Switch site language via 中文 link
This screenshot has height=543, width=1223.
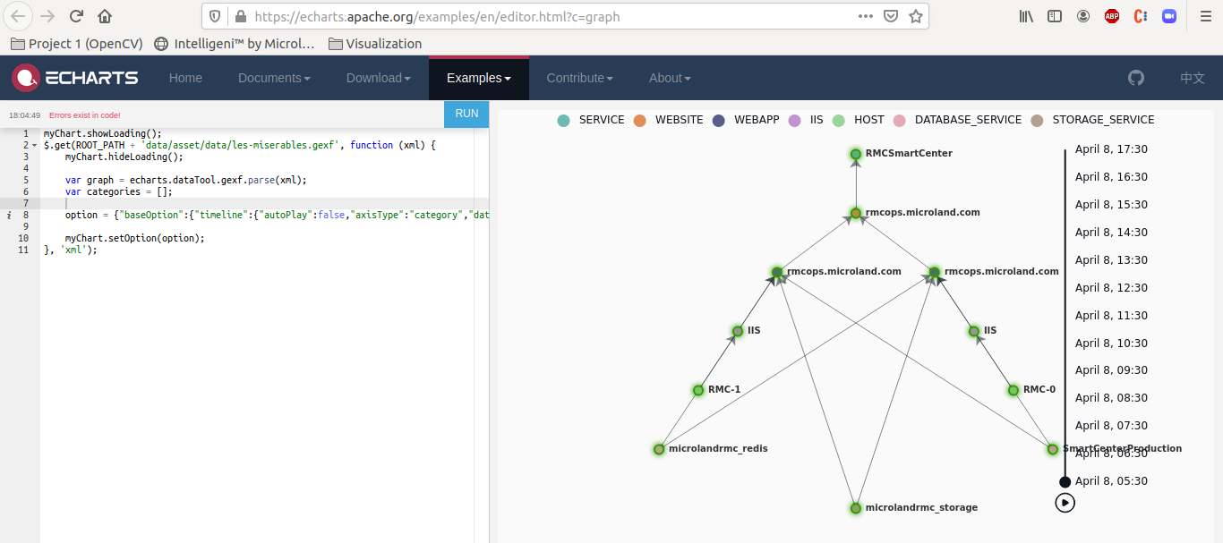[1192, 78]
